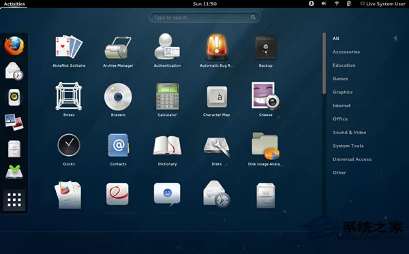The height and width of the screenshot is (254, 409).
Task: Open the volume indicator in top bar
Action: (x=324, y=3)
